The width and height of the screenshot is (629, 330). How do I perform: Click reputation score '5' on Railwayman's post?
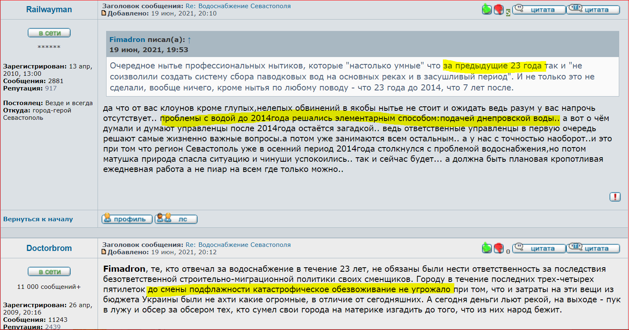508,13
